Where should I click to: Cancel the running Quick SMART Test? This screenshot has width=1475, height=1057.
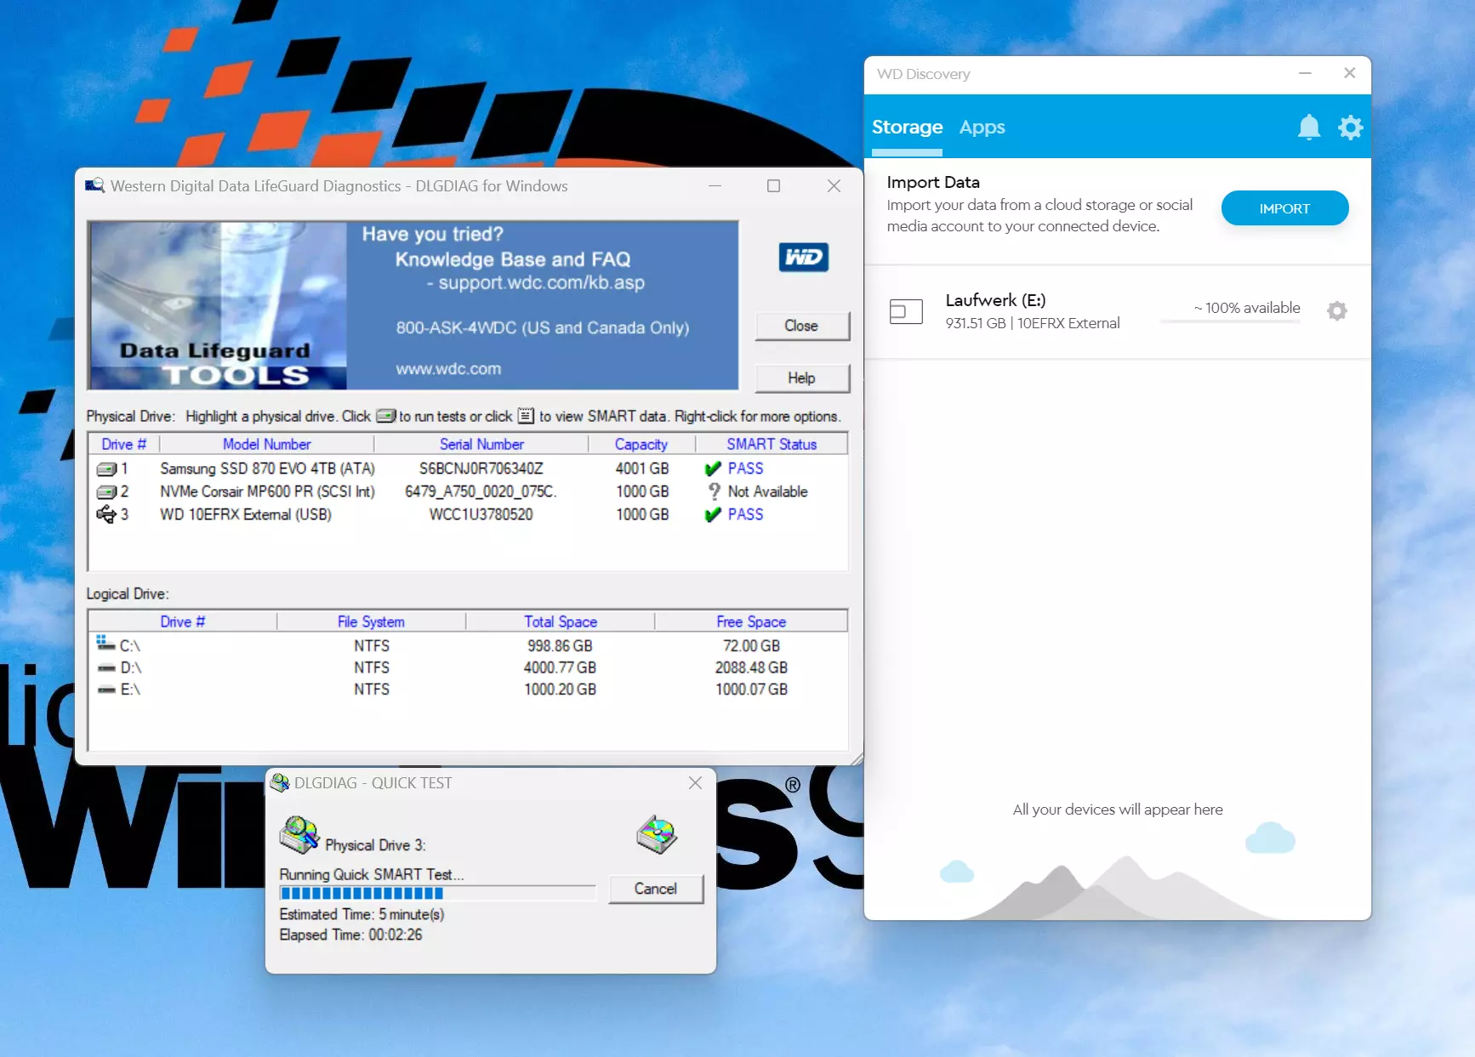pos(656,889)
